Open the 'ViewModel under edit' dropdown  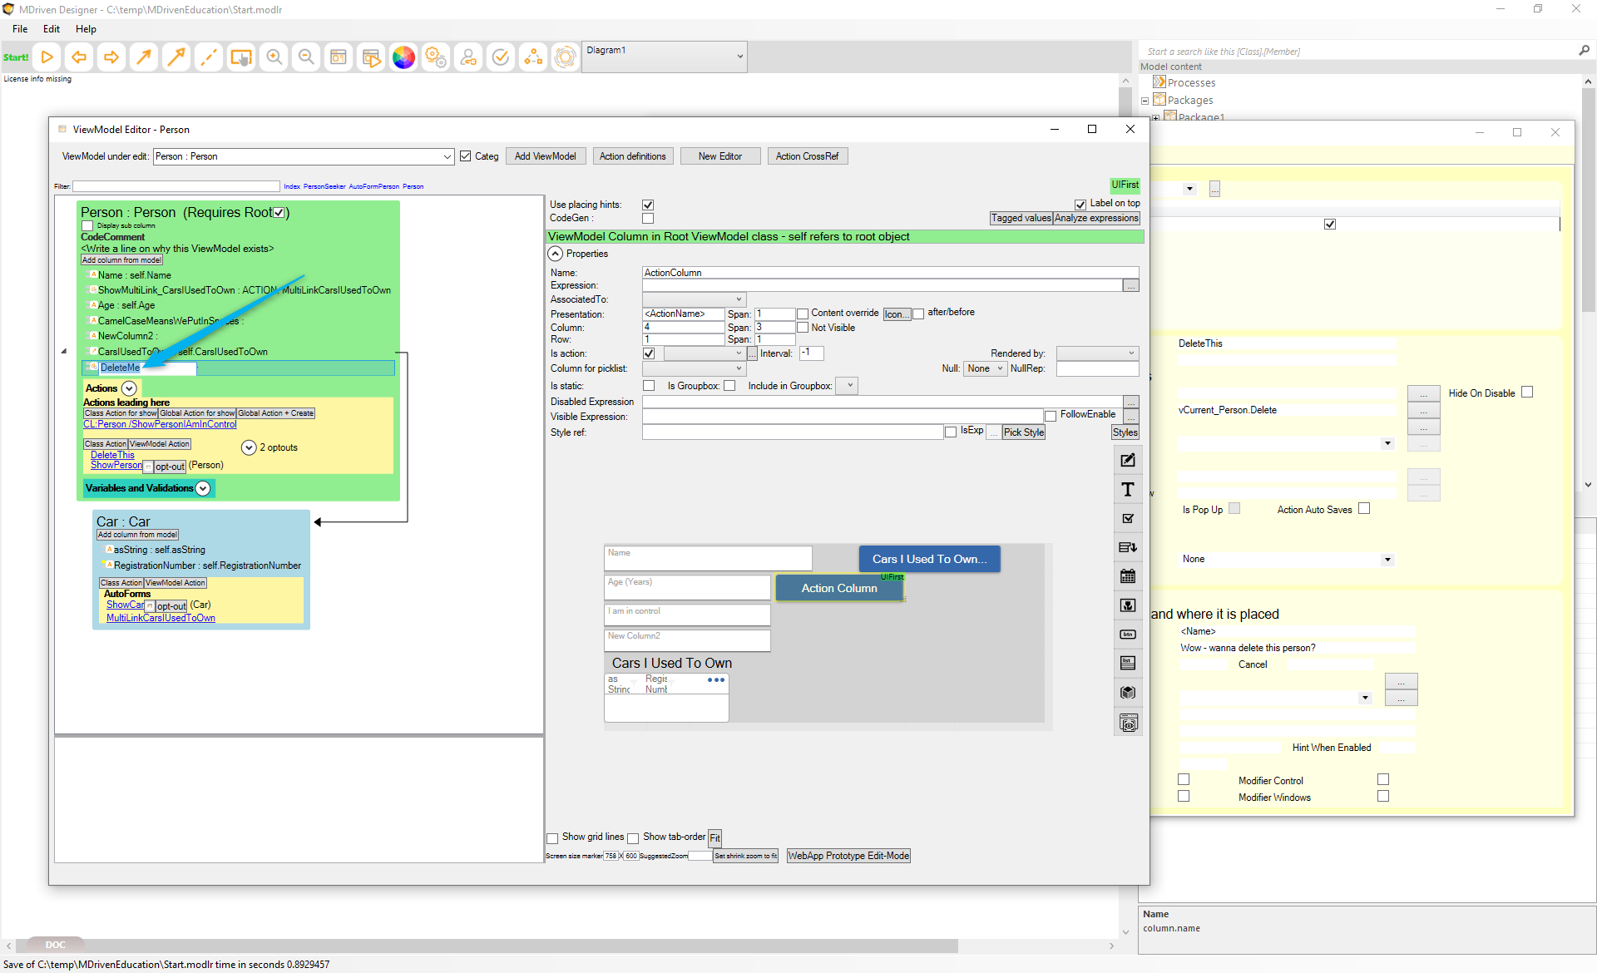[x=447, y=156]
